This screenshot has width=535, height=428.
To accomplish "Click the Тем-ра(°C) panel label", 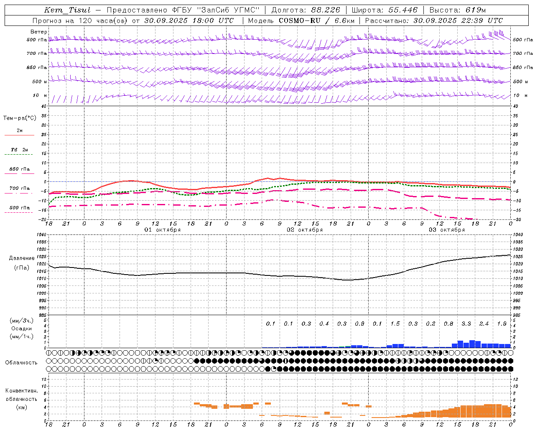I will [20, 118].
